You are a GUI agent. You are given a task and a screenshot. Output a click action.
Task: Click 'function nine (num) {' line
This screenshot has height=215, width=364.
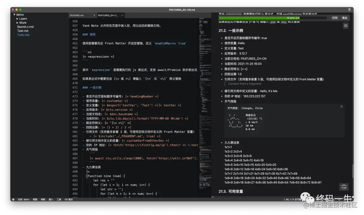pos(106,176)
